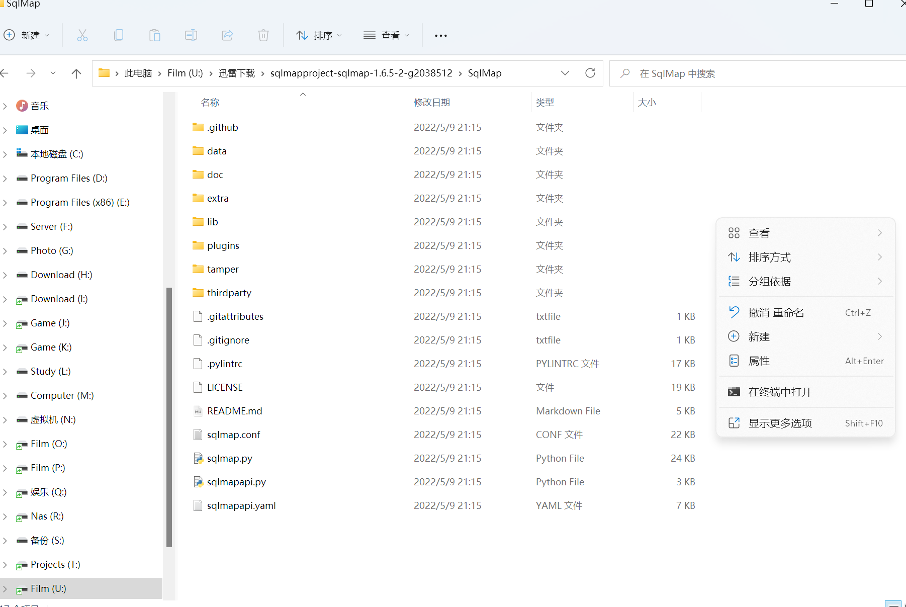This screenshot has width=906, height=607.
Task: Refresh the current folder view
Action: tap(590, 73)
